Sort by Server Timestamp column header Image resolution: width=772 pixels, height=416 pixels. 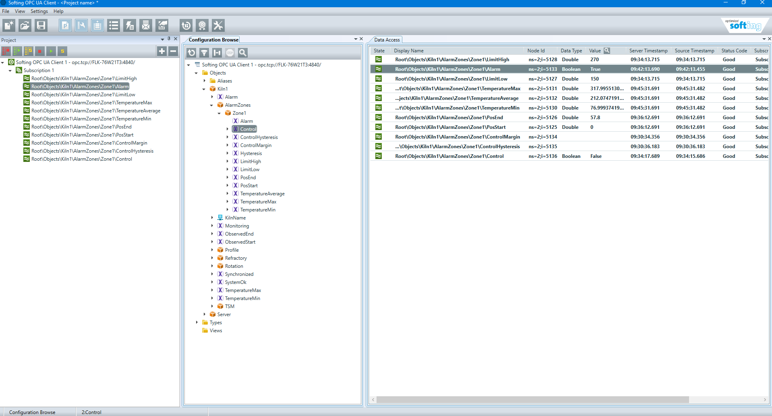[x=648, y=51]
